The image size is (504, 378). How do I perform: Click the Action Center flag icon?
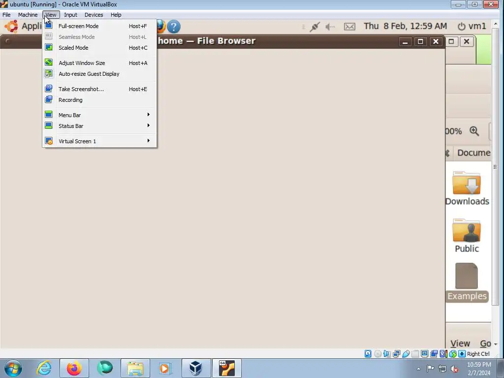coord(430,369)
